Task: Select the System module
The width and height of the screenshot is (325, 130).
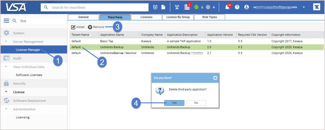Action: (x=19, y=33)
